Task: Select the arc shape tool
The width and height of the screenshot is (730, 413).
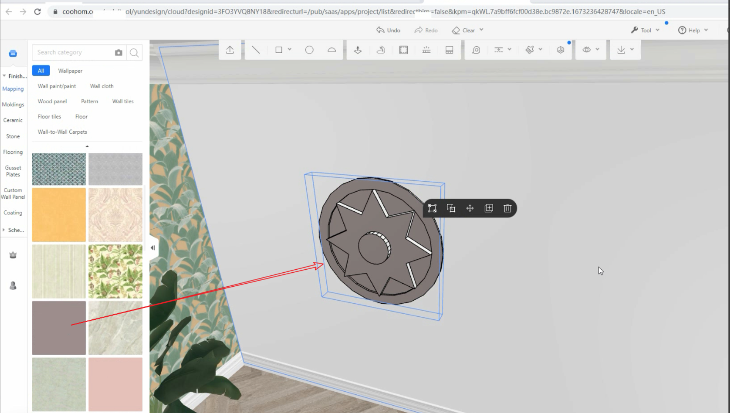Action: (331, 50)
